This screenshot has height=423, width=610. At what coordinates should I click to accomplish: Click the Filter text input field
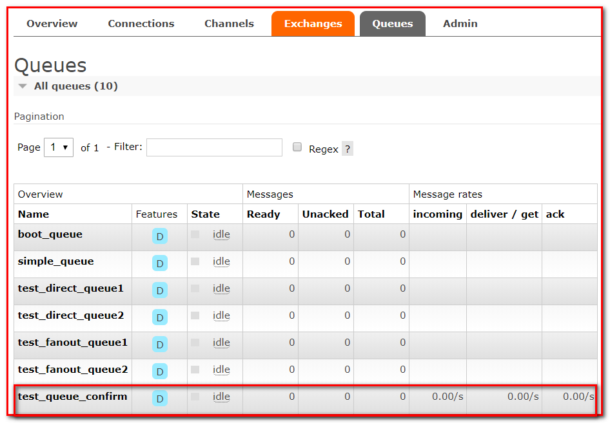[x=214, y=147]
